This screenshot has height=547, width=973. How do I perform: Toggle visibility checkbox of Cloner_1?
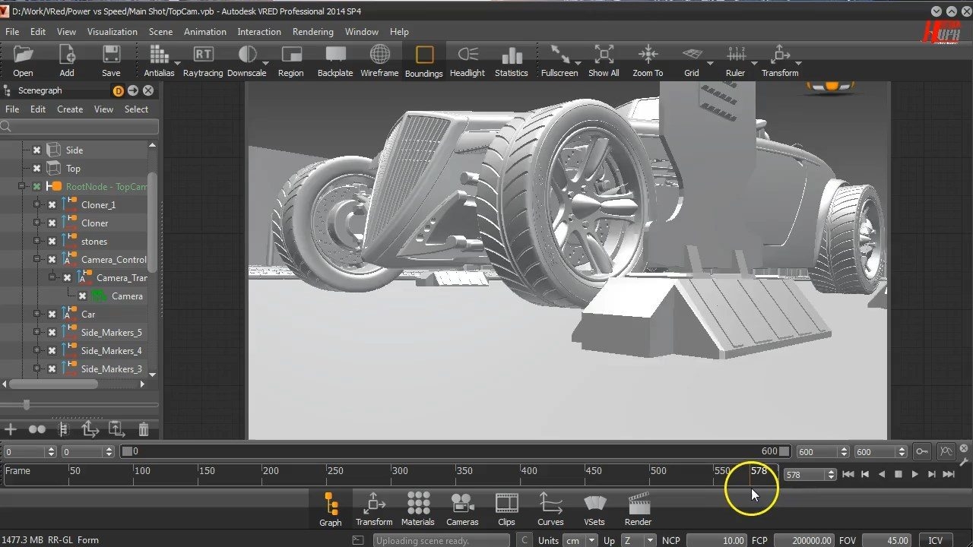pos(52,205)
